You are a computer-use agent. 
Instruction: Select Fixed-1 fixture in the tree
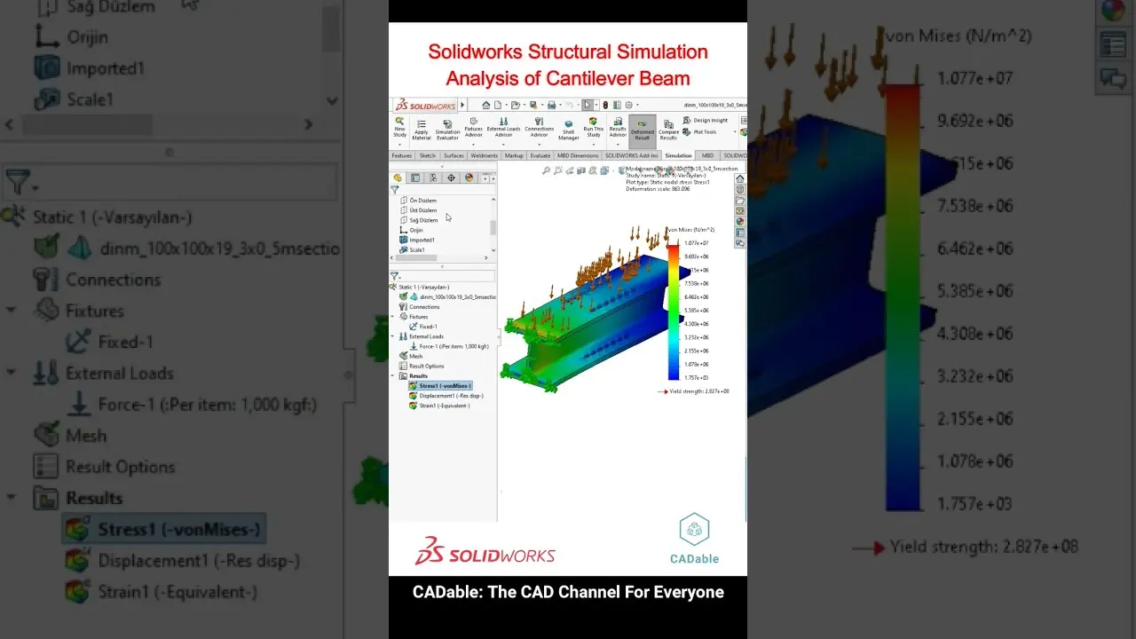(422, 327)
